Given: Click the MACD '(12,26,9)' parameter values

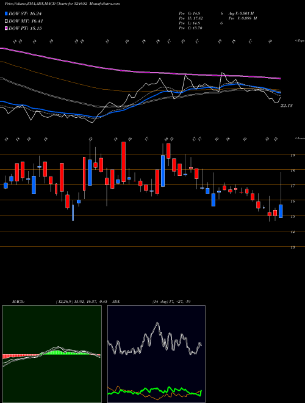Looking at the screenshot, I should pyautogui.click(x=83, y=302).
